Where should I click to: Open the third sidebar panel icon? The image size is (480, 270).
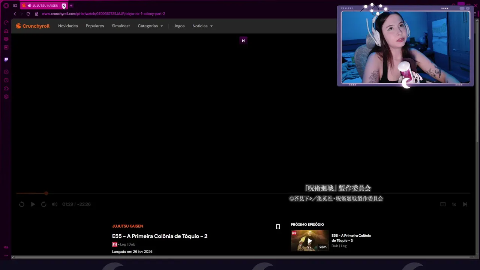tap(6, 39)
